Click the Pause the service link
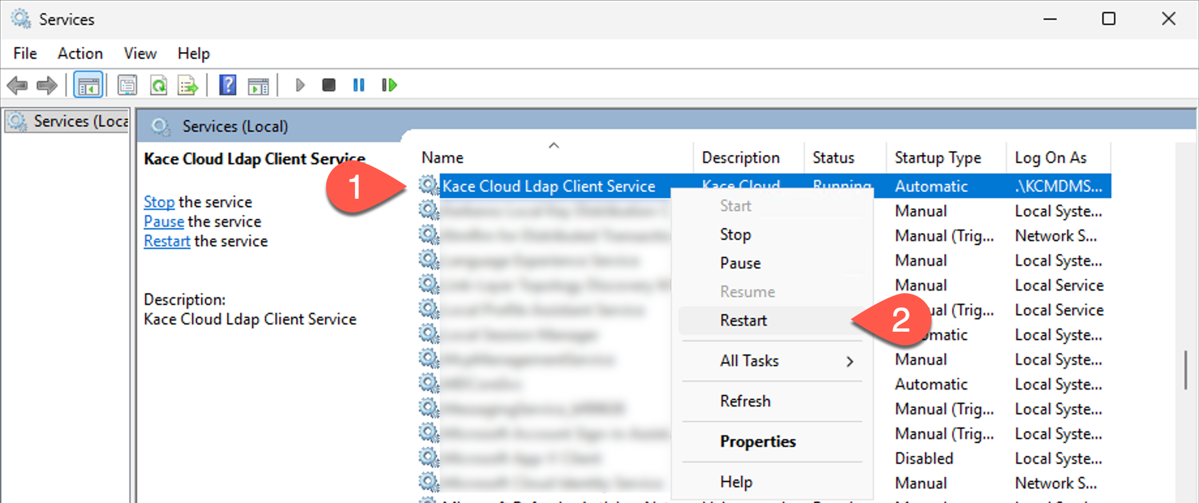The width and height of the screenshot is (1199, 503). 164,222
